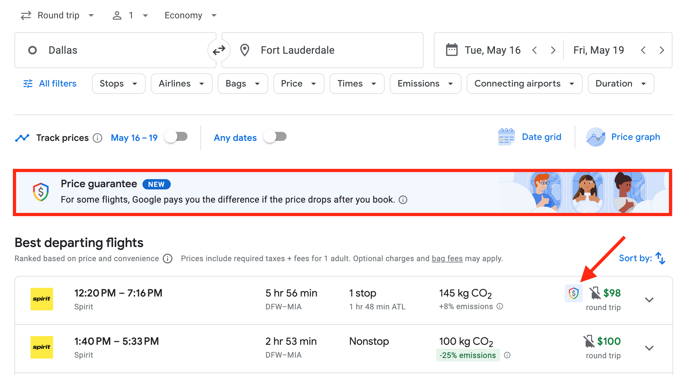Image resolution: width=685 pixels, height=375 pixels.
Task: Click the $100 round trip price
Action: pos(609,341)
